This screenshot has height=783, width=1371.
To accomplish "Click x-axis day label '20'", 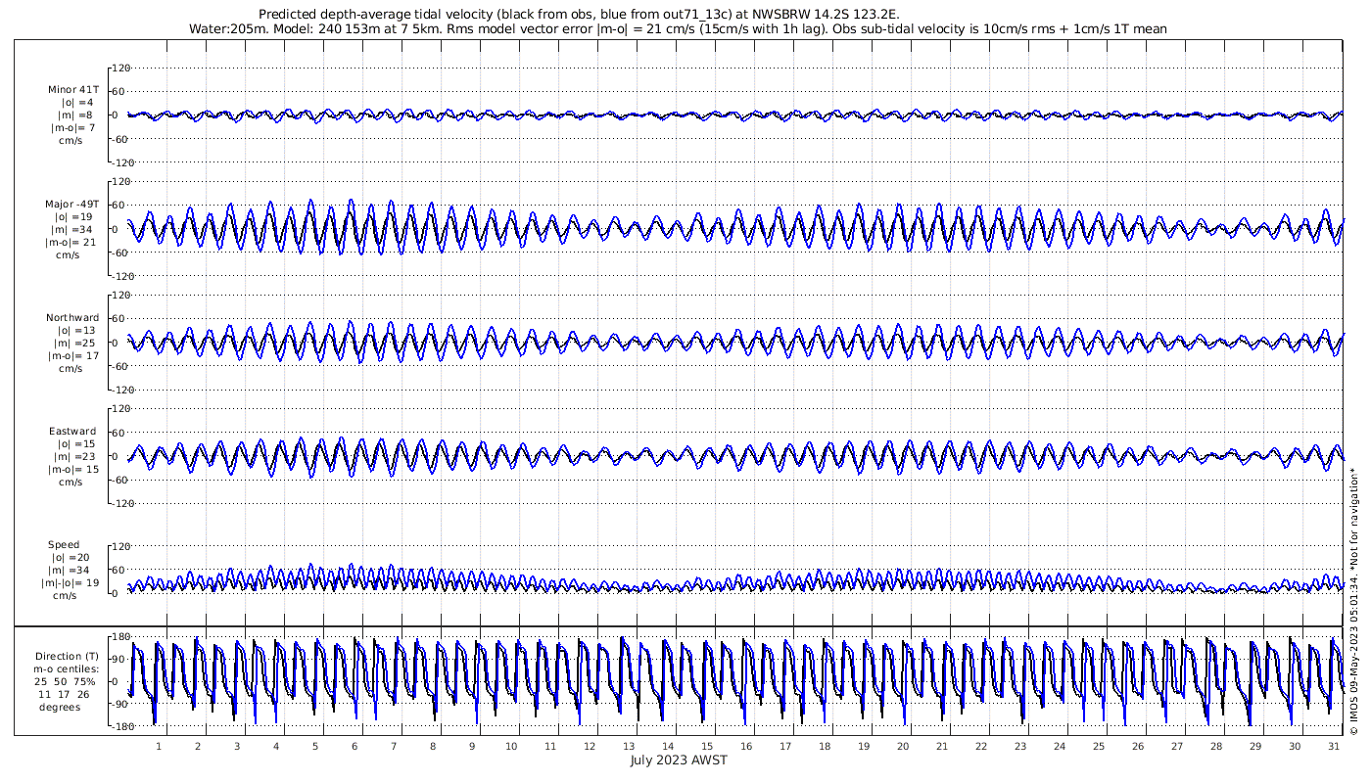I will pos(903,746).
